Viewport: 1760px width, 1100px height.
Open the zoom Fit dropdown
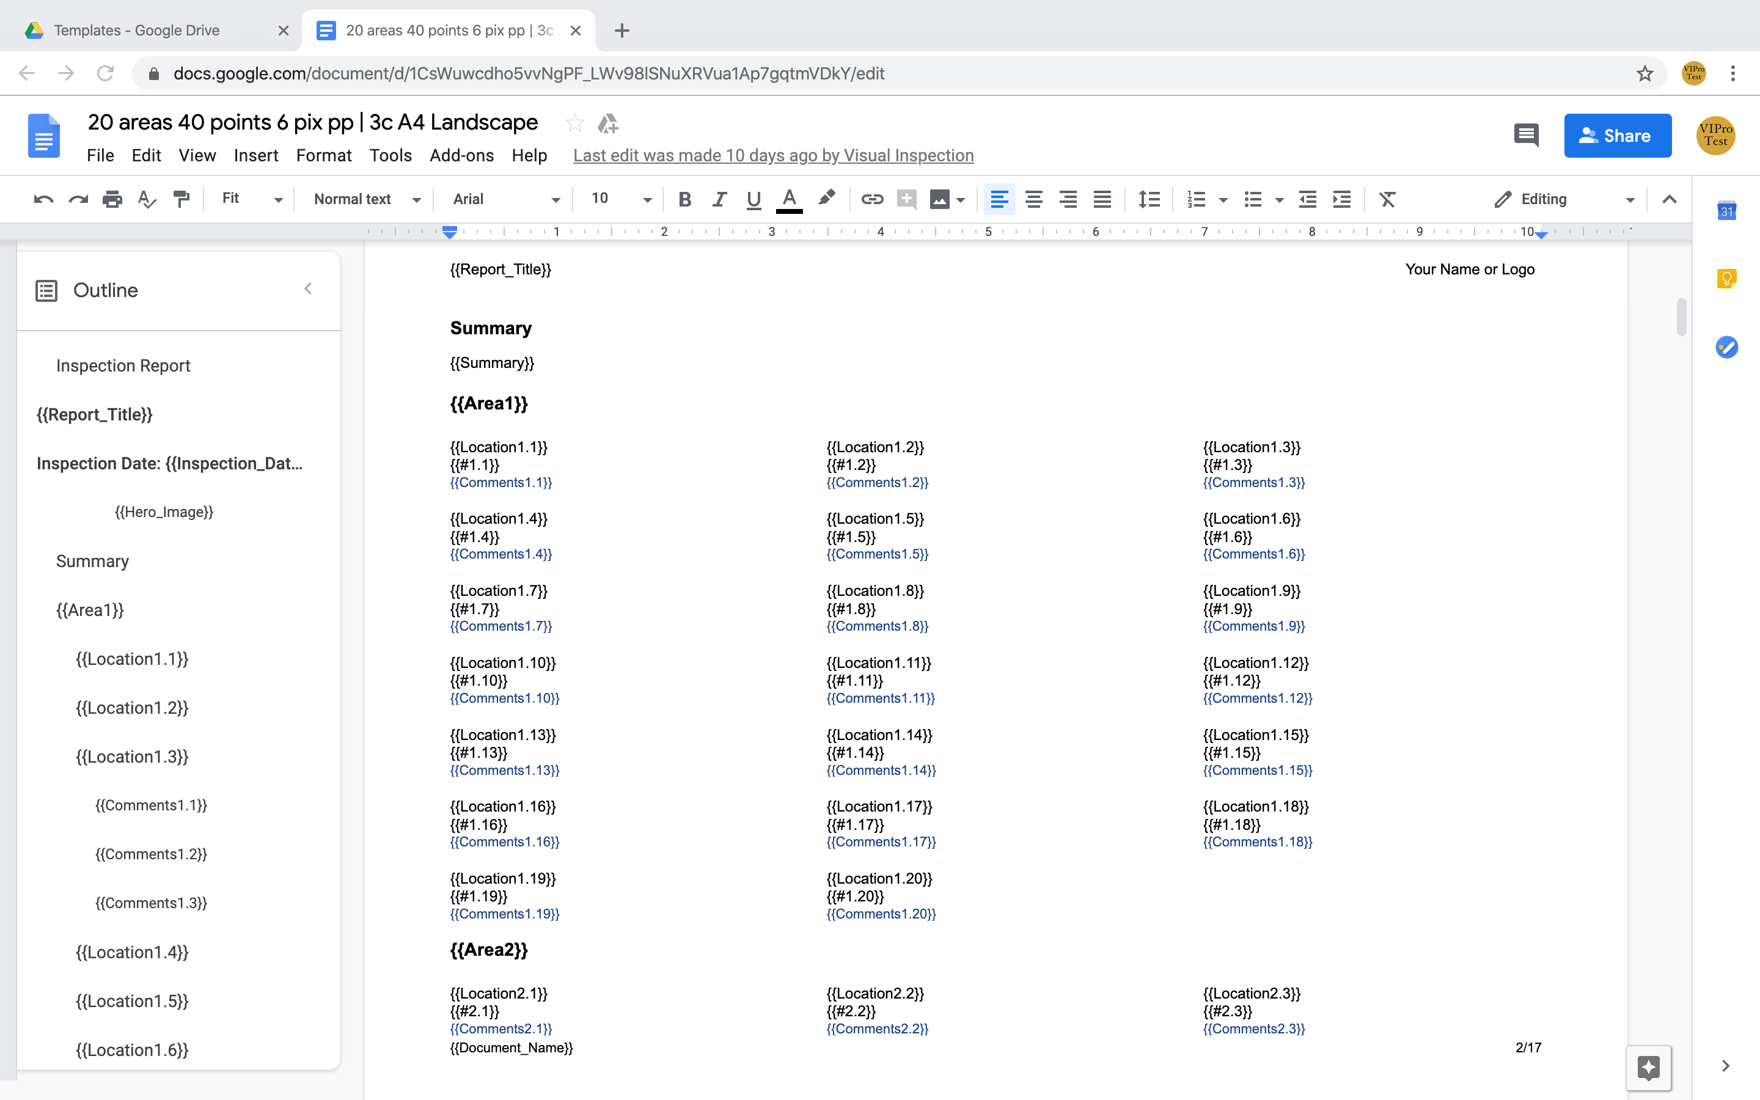(x=252, y=199)
